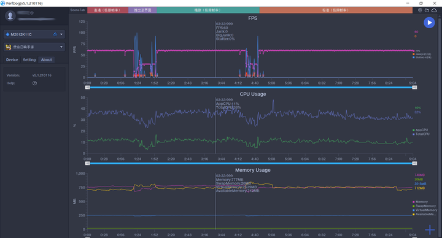Click the 2518MB virtual memory value

click(x=421, y=183)
